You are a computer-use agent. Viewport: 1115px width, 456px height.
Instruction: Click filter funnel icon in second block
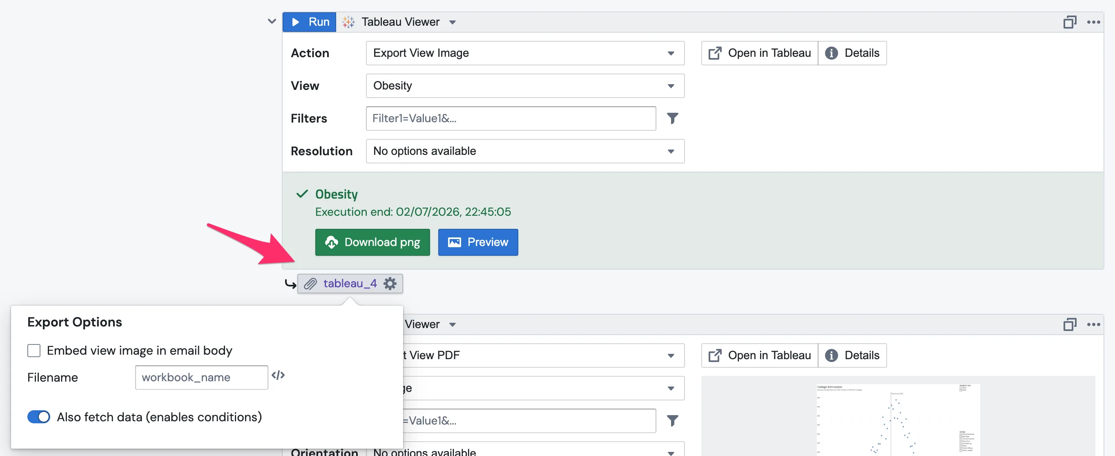coord(672,420)
